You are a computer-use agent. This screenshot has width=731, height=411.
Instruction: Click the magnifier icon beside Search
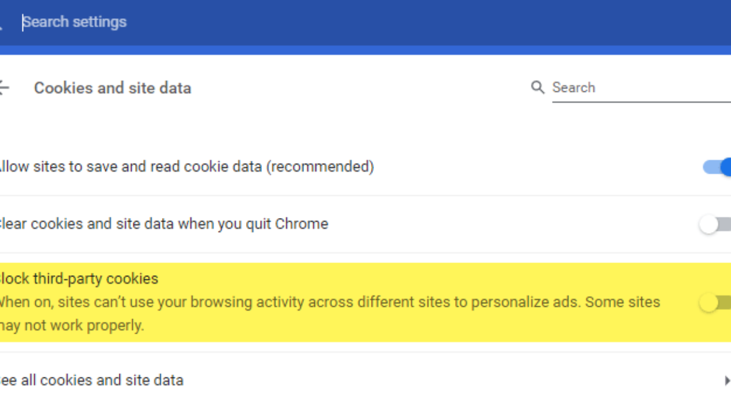(x=537, y=88)
